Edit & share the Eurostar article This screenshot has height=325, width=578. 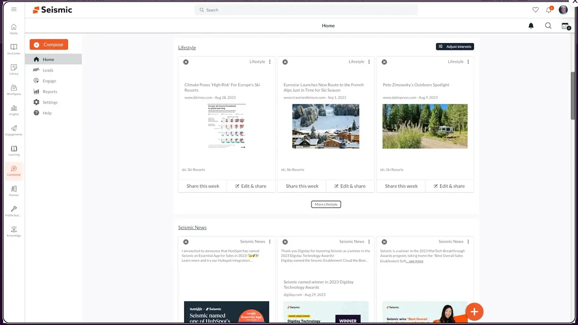coord(350,186)
